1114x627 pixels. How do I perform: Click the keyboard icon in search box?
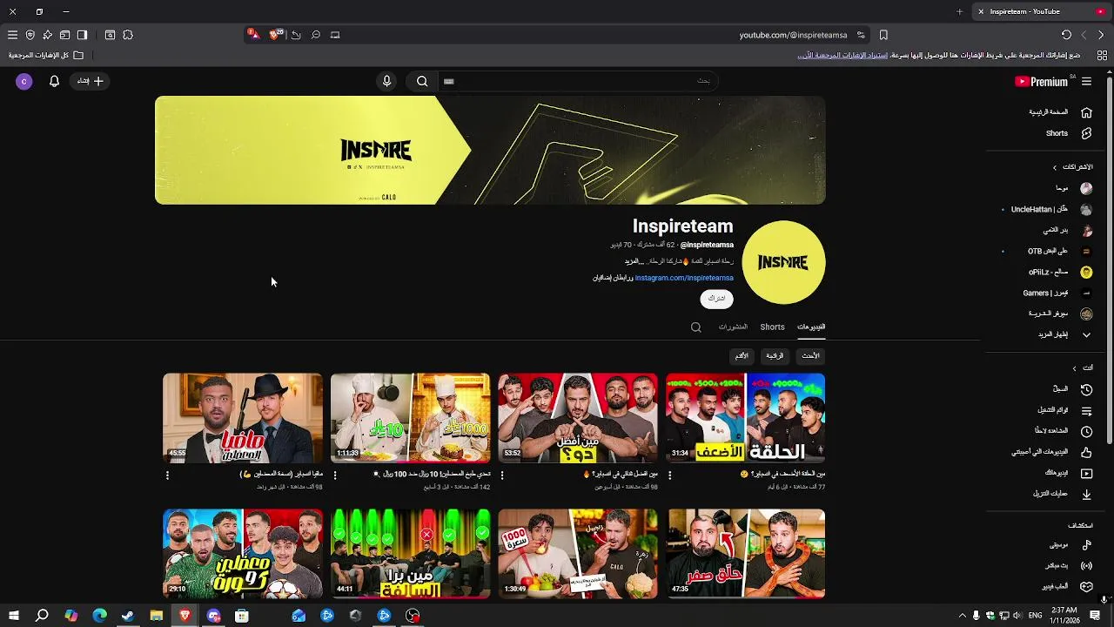point(449,81)
